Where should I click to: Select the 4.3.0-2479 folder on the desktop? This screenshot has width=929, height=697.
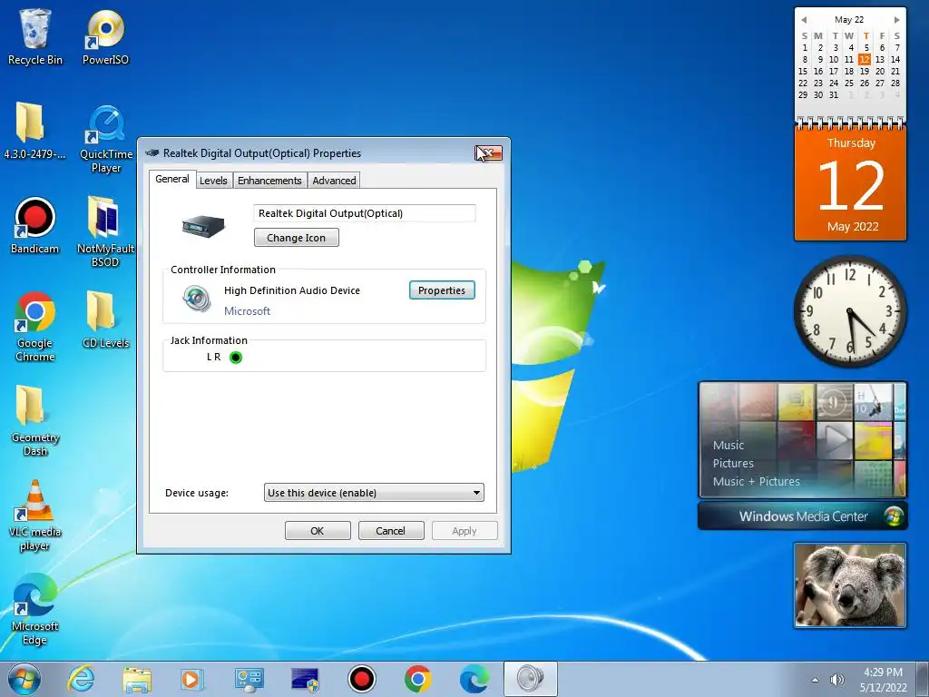pyautogui.click(x=34, y=131)
